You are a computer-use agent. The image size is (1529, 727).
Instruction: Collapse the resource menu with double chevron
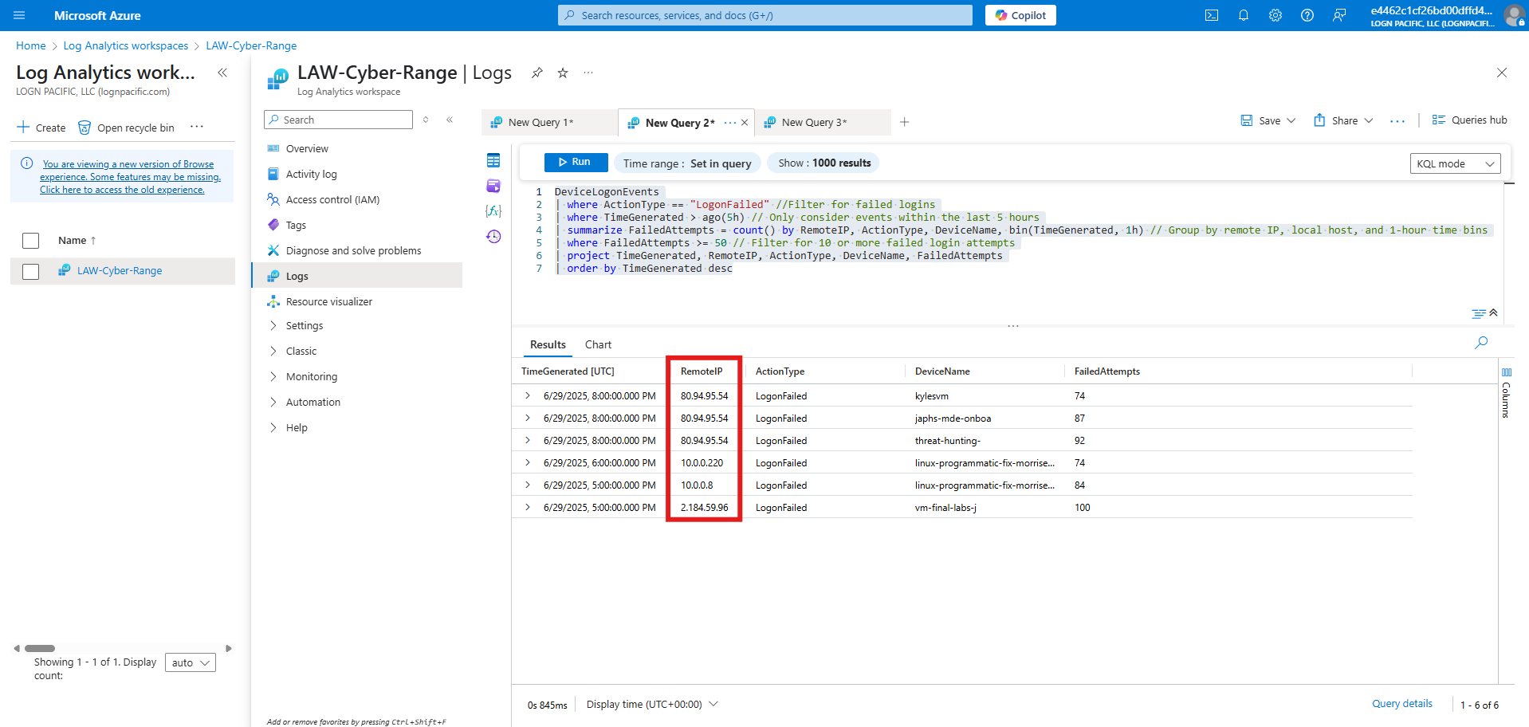[450, 120]
